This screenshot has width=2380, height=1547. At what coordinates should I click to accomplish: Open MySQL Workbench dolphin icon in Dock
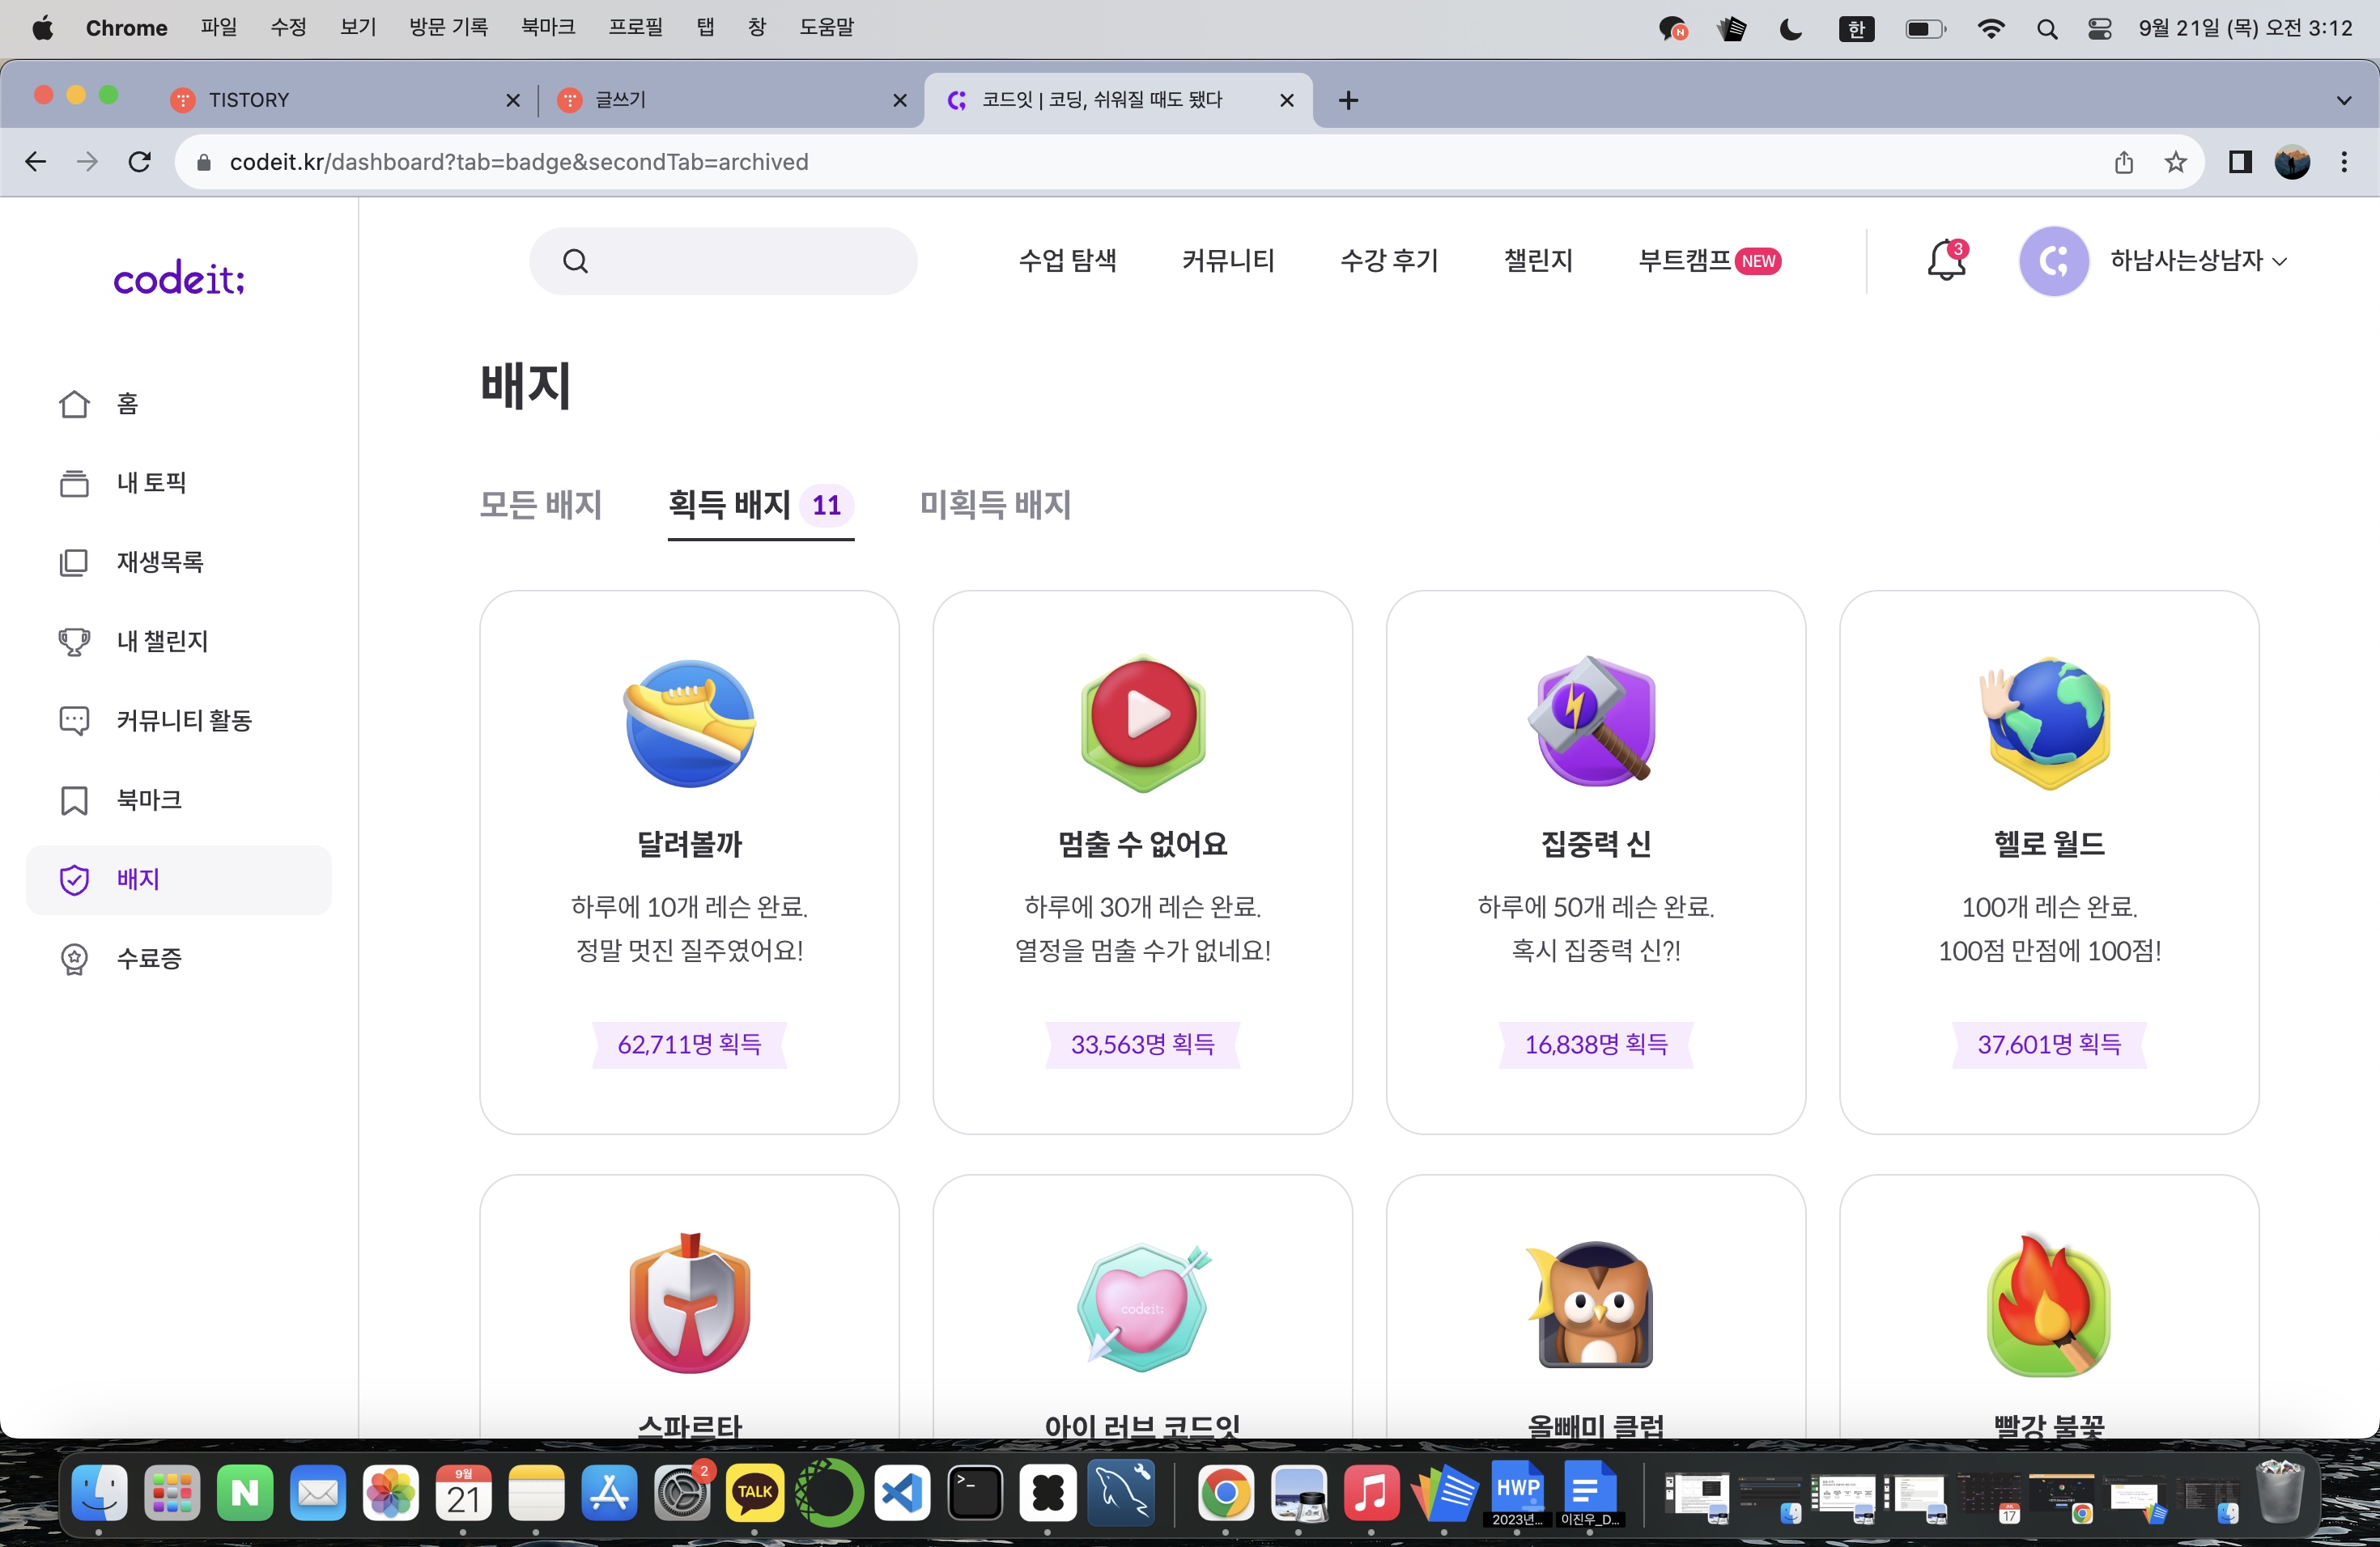coord(1120,1494)
